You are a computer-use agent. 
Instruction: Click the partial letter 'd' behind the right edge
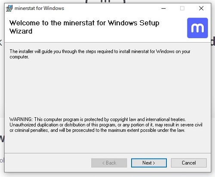pos(213,41)
